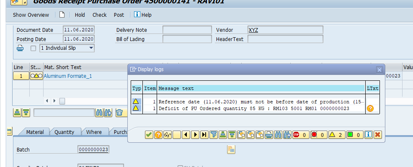Find next in log with binoculars-plus icon
This screenshot has width=413, height=167.
tap(287, 135)
